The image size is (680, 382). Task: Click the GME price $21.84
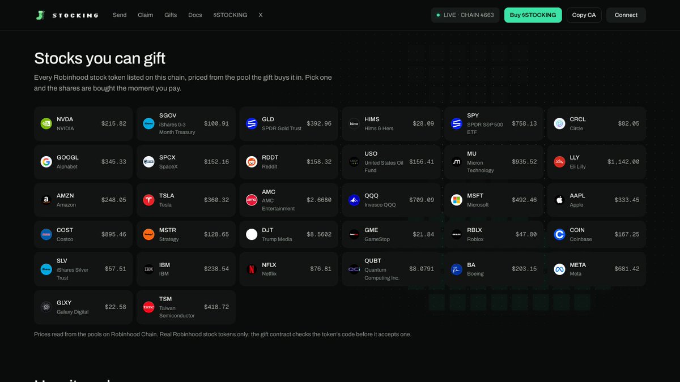coord(423,234)
